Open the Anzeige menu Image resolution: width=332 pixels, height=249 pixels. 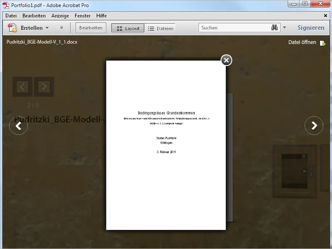click(x=60, y=16)
